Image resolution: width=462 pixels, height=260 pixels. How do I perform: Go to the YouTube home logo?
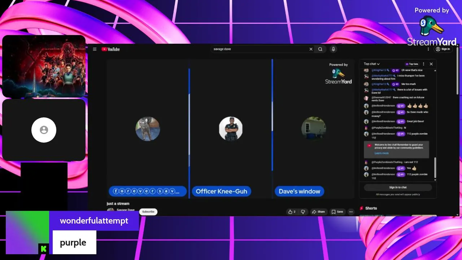110,49
